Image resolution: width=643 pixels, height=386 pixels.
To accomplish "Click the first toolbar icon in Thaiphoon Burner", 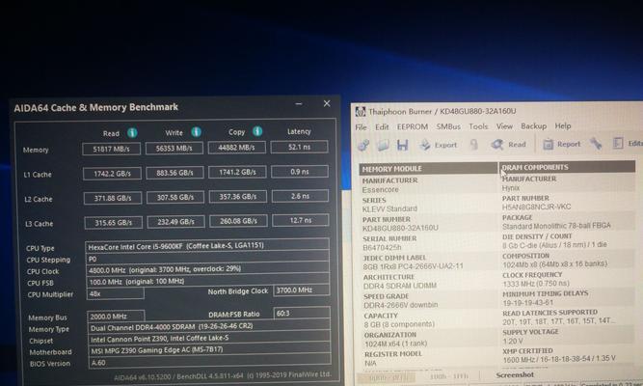I will 363,145.
